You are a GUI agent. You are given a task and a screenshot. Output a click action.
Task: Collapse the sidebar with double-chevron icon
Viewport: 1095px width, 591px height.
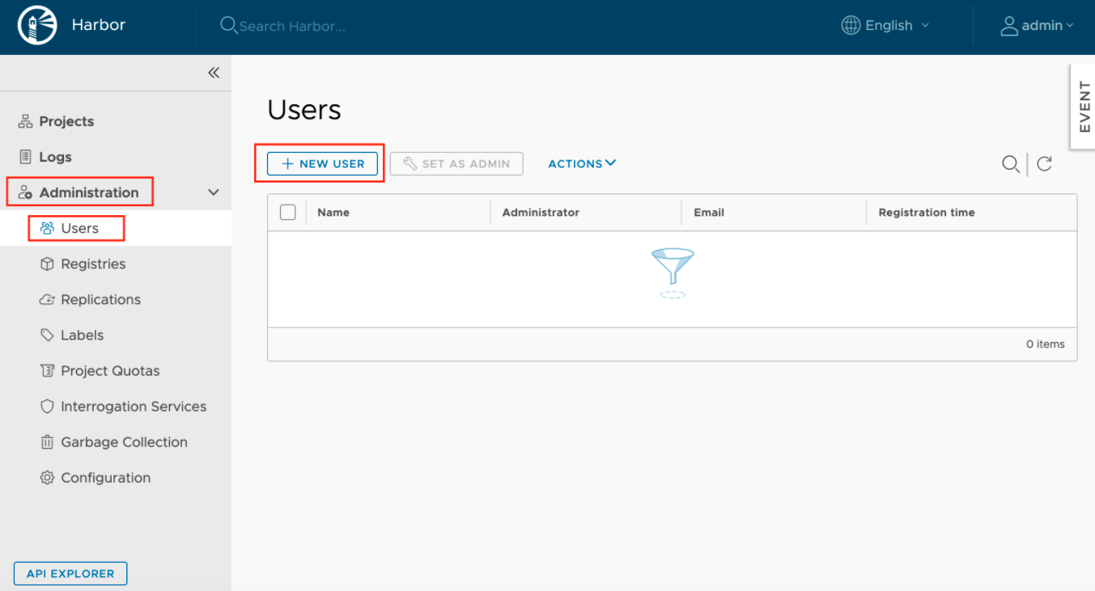214,73
